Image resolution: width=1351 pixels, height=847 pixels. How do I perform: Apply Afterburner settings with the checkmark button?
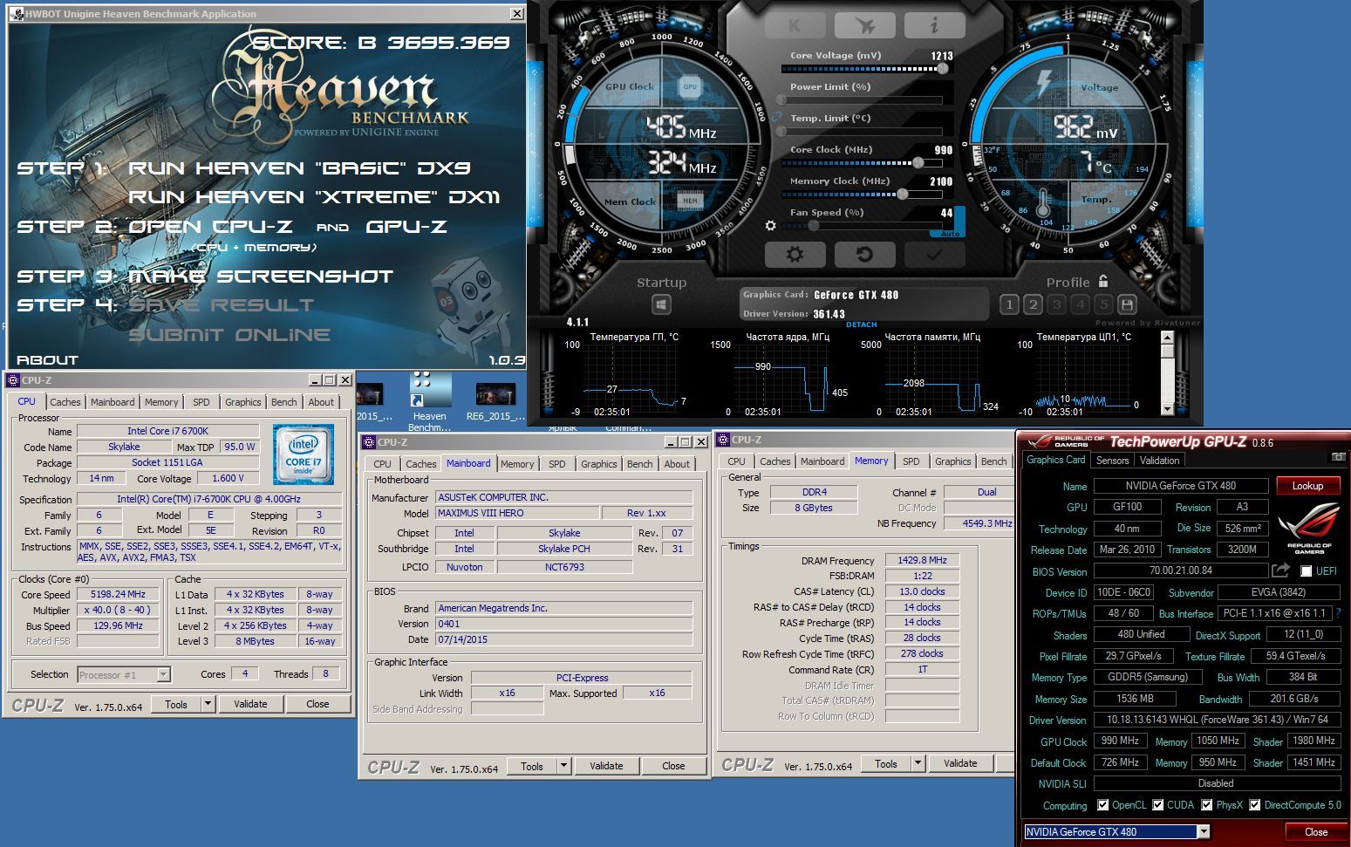pyautogui.click(x=934, y=255)
